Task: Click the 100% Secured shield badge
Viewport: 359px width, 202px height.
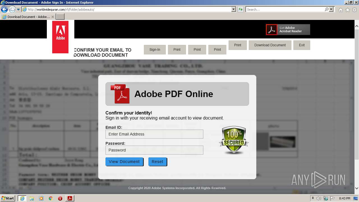Action: pos(234,140)
